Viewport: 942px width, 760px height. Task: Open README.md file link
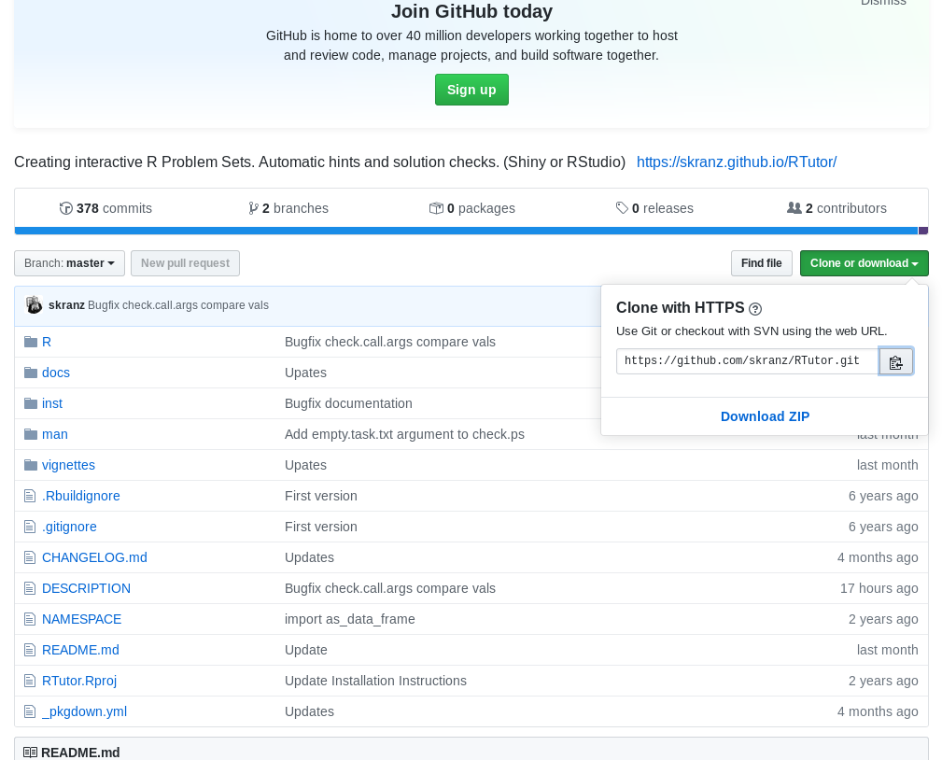click(x=80, y=650)
